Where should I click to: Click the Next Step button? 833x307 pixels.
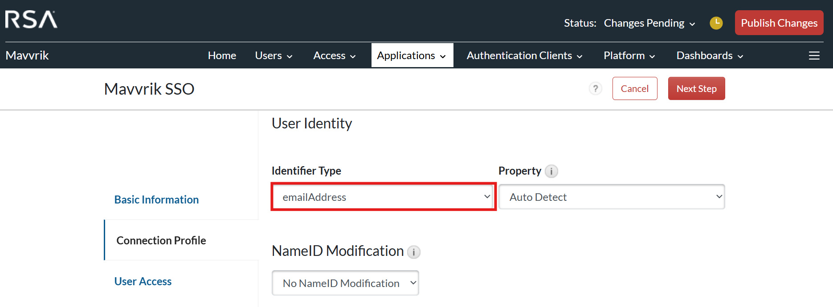696,88
